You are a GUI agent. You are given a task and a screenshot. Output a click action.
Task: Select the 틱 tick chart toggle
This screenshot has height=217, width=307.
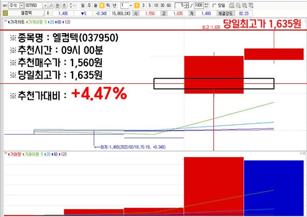click(108, 6)
